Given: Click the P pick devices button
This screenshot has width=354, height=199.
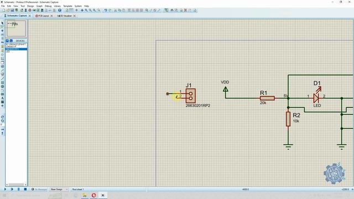Looking at the screenshot, I should (7, 41).
